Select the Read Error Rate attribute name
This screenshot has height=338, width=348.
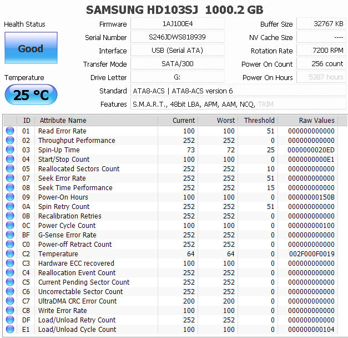(62, 131)
